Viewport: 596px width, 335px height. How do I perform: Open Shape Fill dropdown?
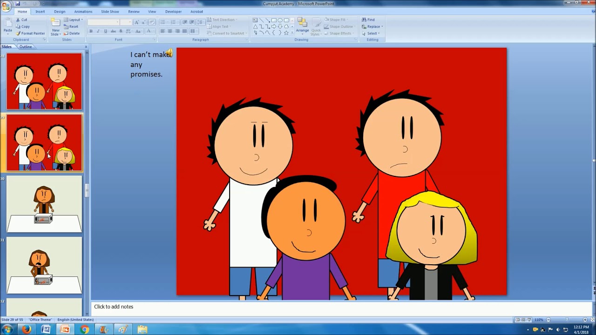coord(337,20)
